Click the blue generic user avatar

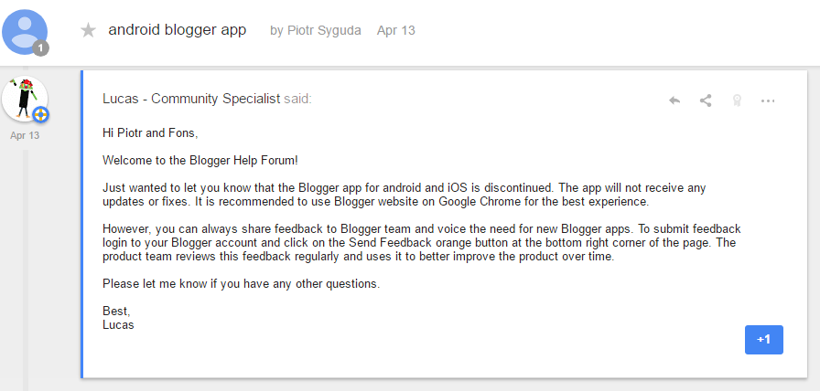[25, 32]
